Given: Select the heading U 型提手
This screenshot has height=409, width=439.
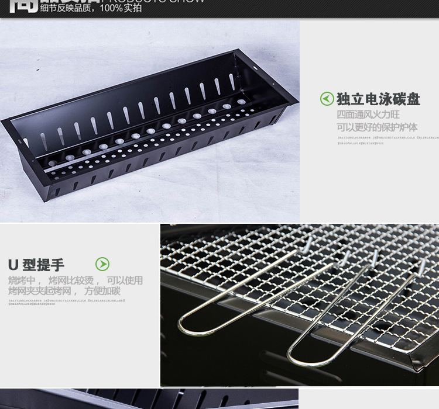Looking at the screenshot, I should 36,265.
